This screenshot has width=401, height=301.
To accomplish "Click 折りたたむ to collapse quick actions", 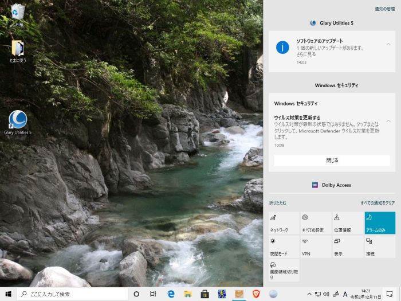I will click(278, 203).
